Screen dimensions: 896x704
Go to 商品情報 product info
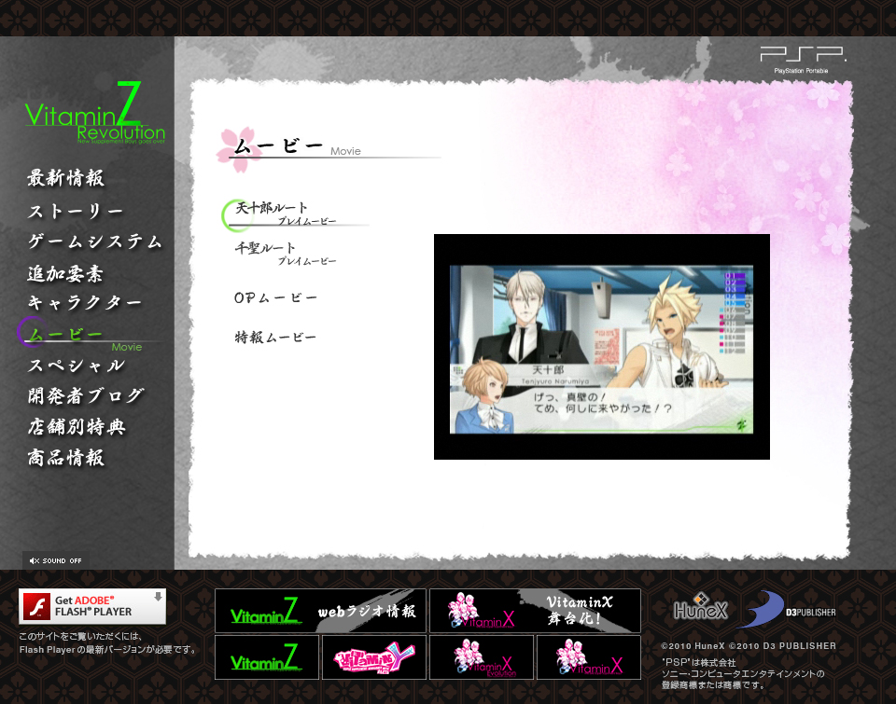[65, 458]
